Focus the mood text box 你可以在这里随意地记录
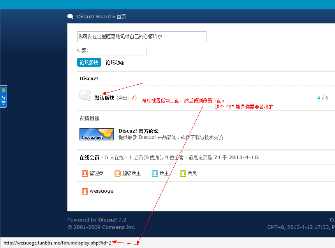 point(142,37)
